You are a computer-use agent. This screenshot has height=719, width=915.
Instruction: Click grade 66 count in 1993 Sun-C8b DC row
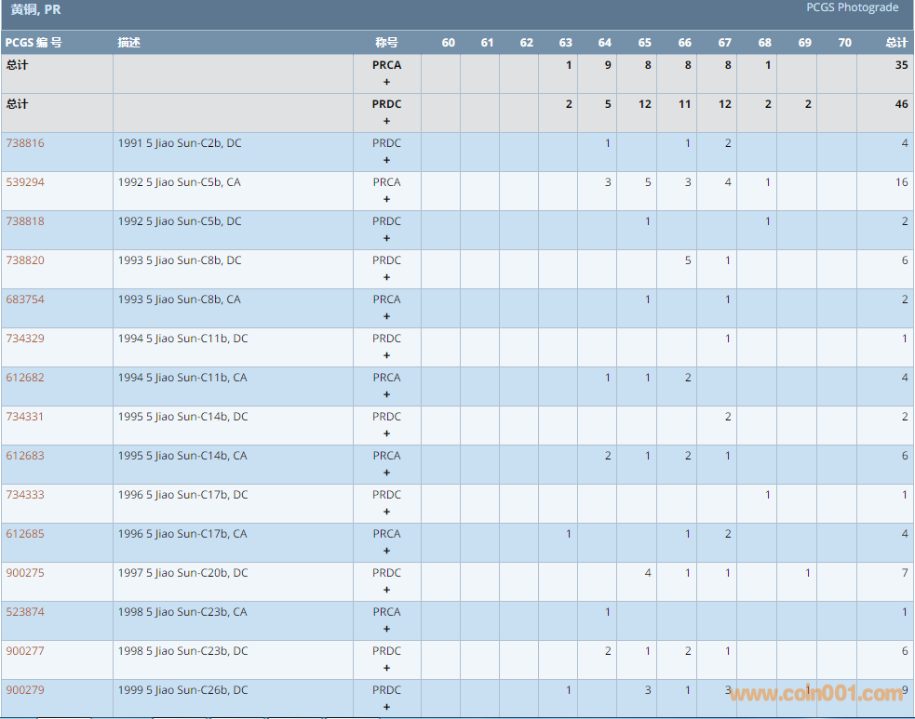pyautogui.click(x=688, y=260)
